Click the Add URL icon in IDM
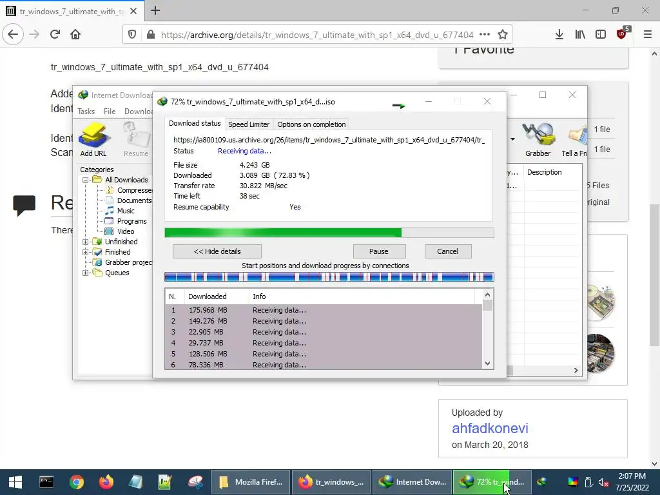 click(93, 139)
